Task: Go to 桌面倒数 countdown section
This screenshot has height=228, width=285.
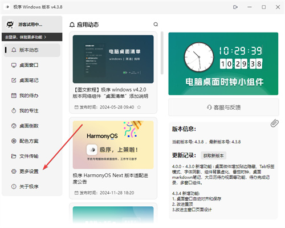Action: [32, 126]
